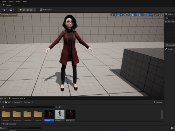This screenshot has height=131, width=175.
Task: Open the Help menu
Action: [25, 1]
